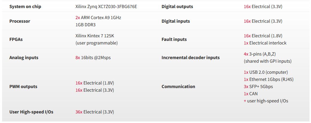Click the Analog inputs label
The height and width of the screenshot is (123, 311).
24,58
